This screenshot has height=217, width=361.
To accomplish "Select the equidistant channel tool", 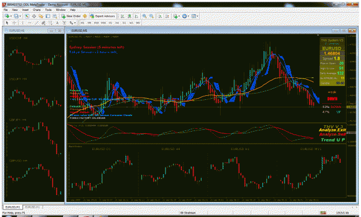I will click(43, 23).
